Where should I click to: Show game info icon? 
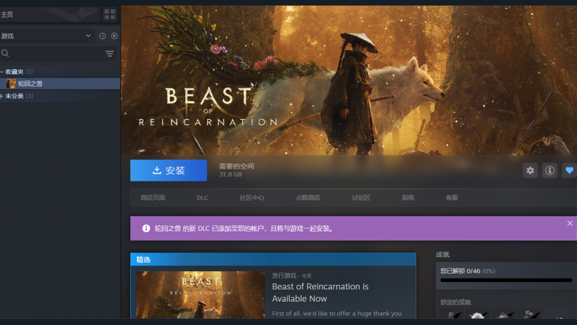(550, 170)
